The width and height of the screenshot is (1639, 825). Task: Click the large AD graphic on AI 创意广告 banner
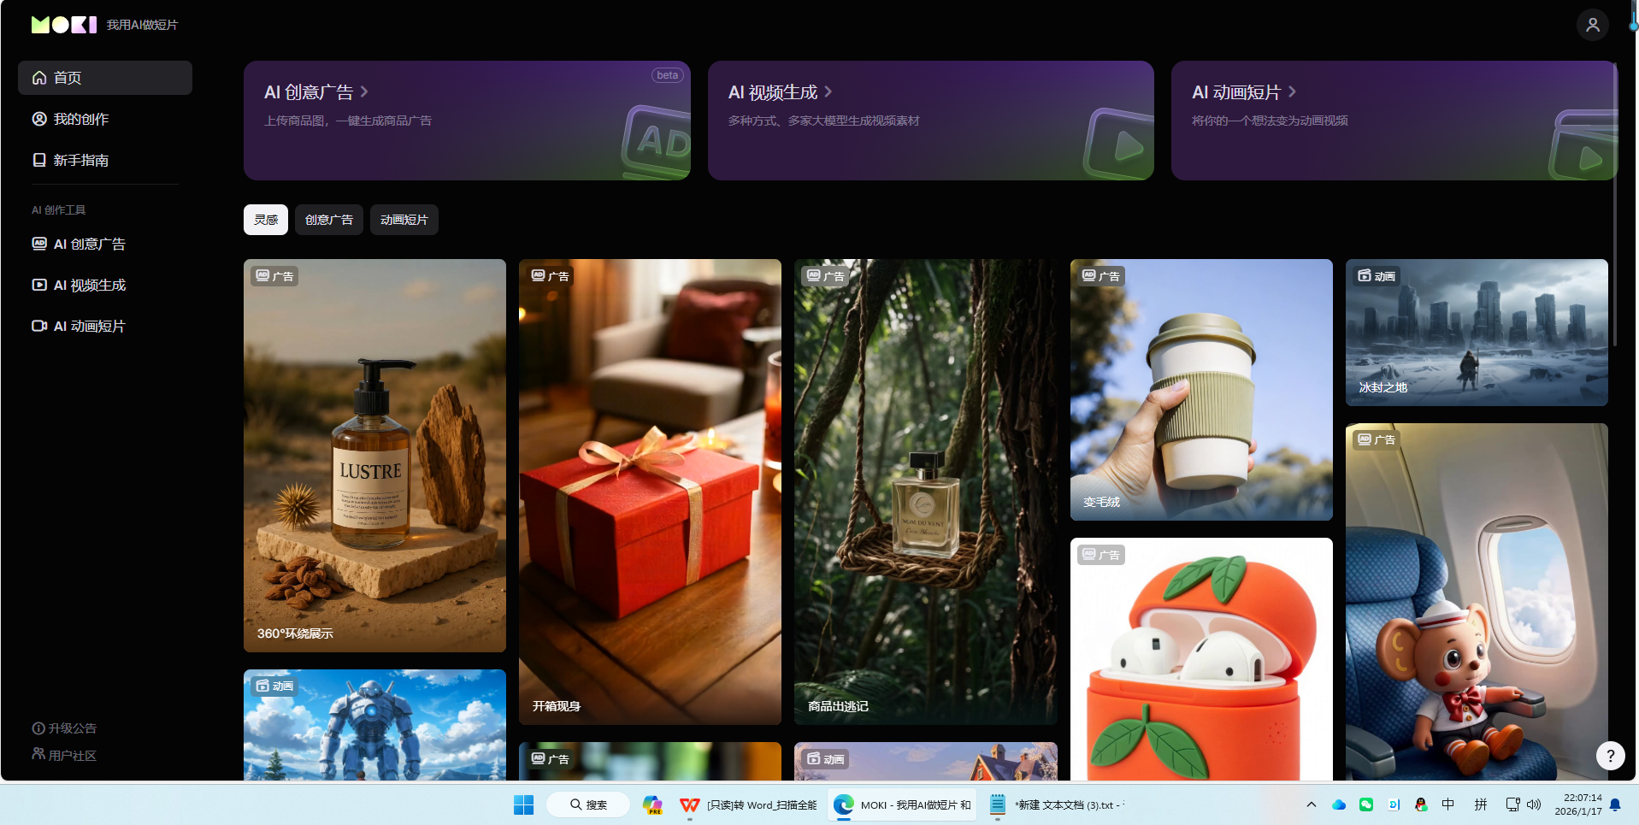pos(656,142)
